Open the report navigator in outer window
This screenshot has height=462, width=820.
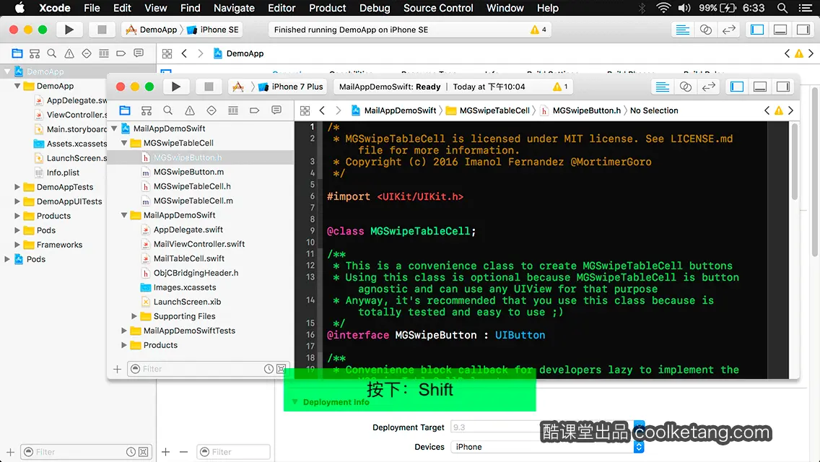[x=139, y=53]
